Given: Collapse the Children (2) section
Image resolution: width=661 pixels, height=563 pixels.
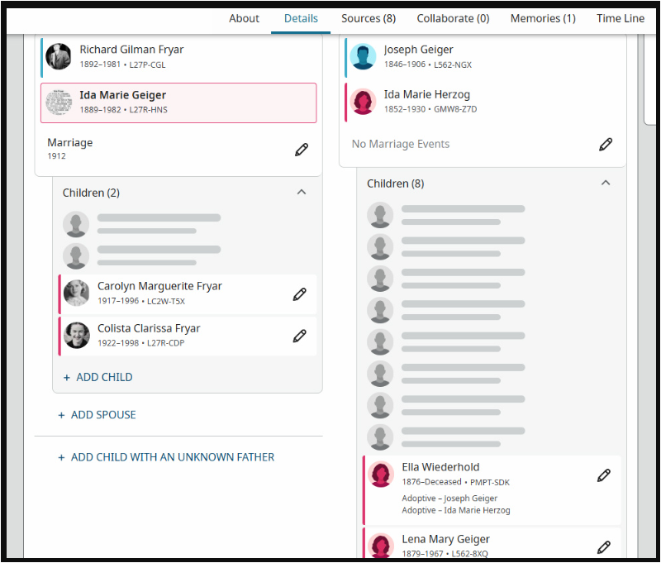Looking at the screenshot, I should [x=302, y=193].
